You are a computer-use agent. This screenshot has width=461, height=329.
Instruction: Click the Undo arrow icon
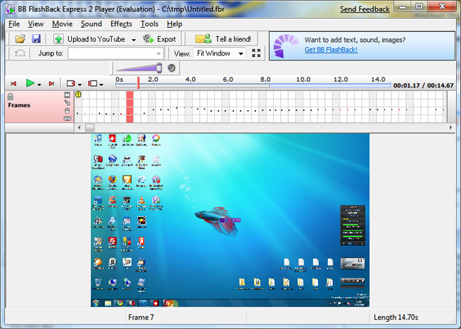[20, 53]
